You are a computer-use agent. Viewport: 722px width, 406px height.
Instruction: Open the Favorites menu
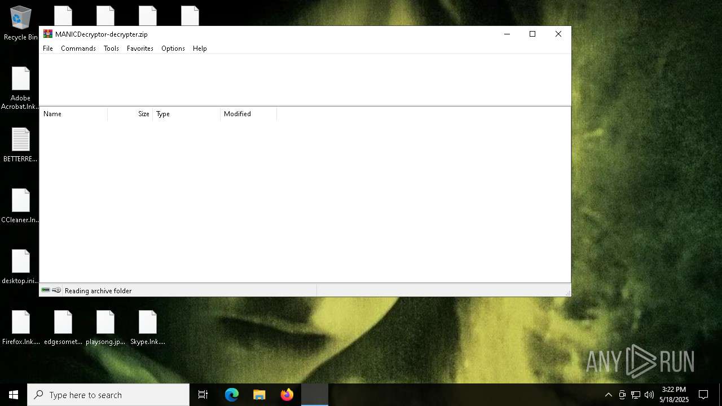140,48
